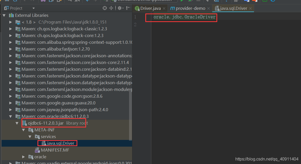Click the JDK 1.8 folder icon

[x=18, y=22]
